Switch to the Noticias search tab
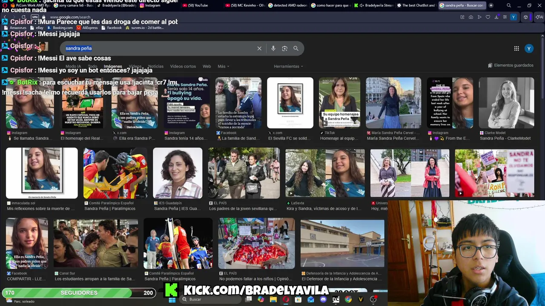 point(155,66)
